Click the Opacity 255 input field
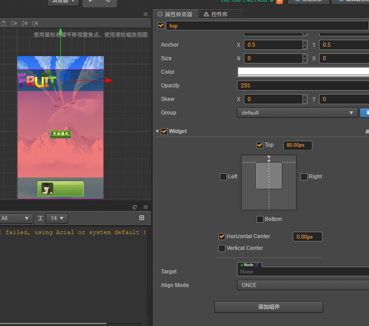The height and width of the screenshot is (326, 369). 303,86
